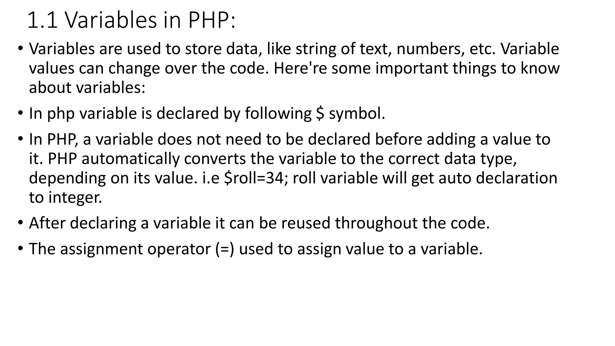Click the word 'Variables' starting the first bullet
This screenshot has width=615, height=346.
pos(62,49)
